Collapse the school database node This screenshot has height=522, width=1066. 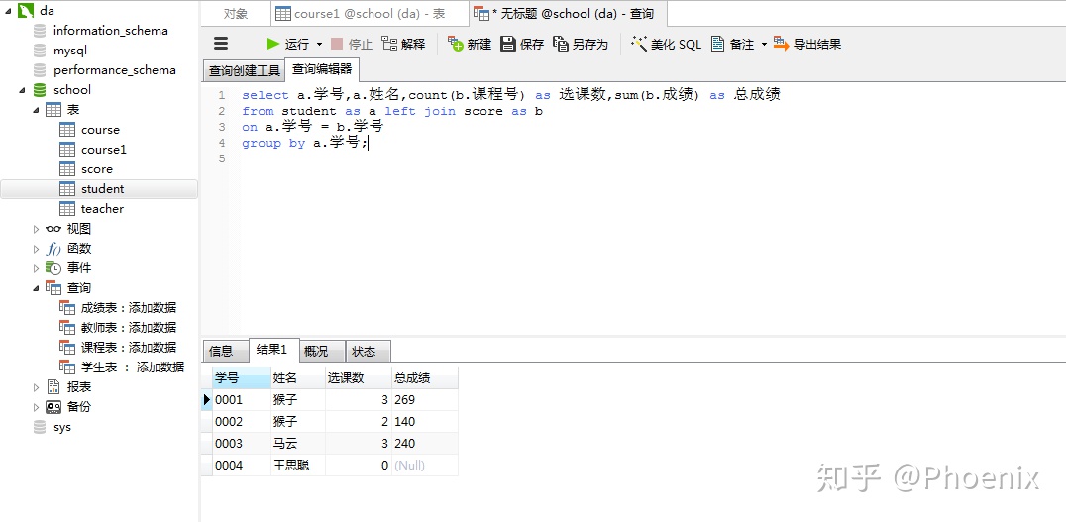(23, 90)
